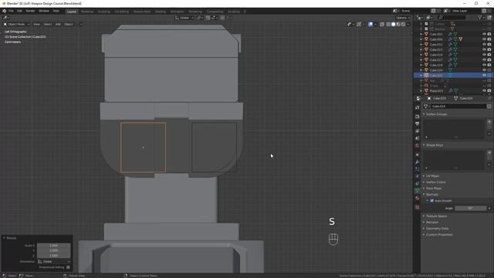Add a shape key with plus button
The image size is (494, 278).
(x=489, y=153)
